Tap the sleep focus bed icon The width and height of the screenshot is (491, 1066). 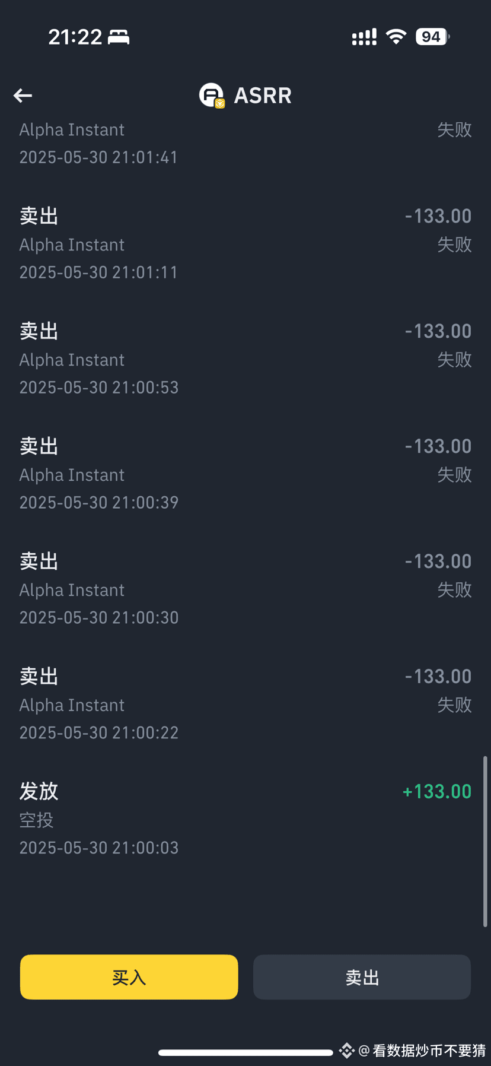pos(119,37)
